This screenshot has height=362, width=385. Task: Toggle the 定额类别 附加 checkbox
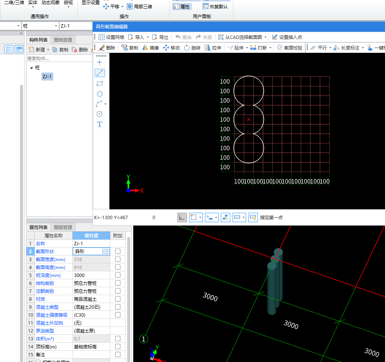tap(118, 291)
